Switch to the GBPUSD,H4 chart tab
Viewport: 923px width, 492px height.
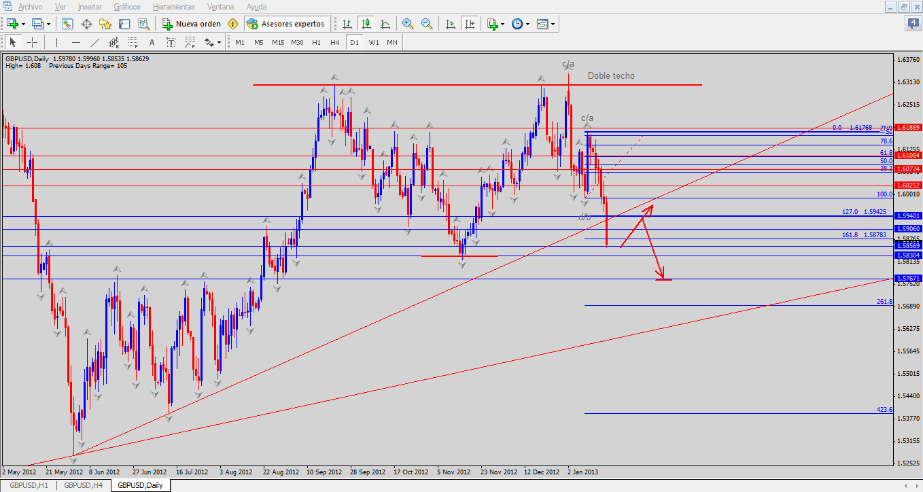[x=84, y=485]
